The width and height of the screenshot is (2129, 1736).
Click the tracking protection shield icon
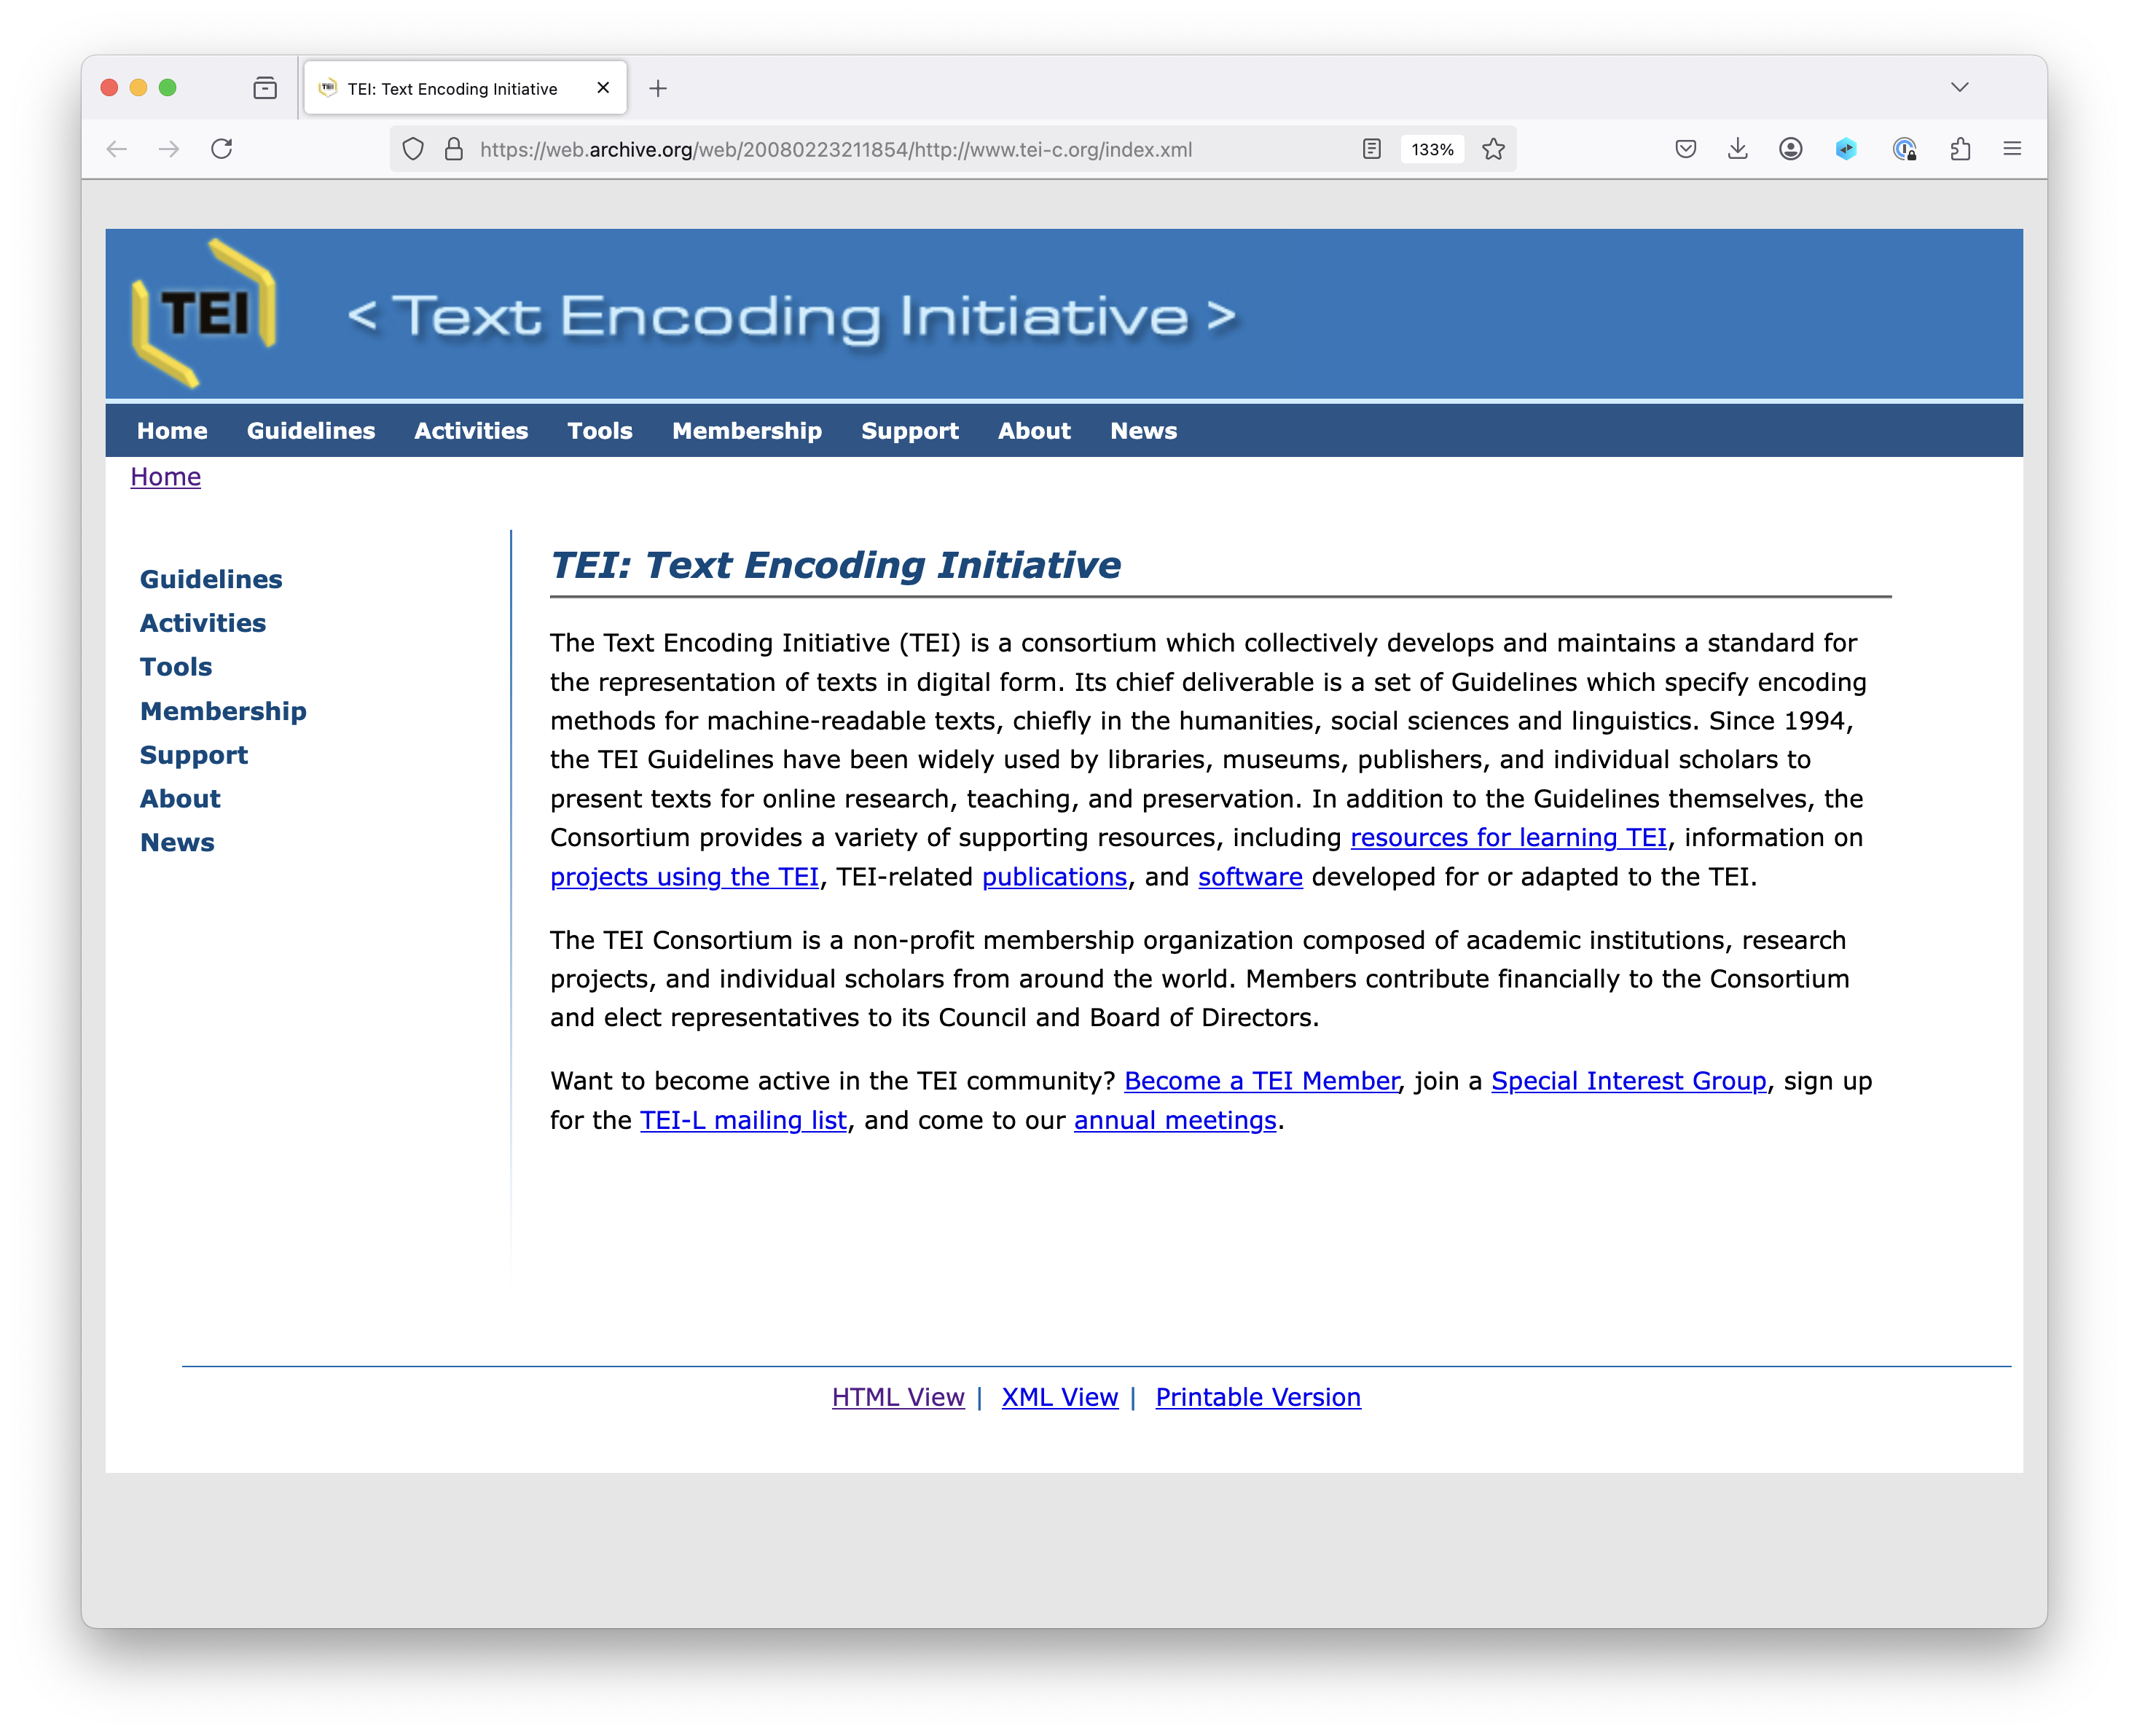pyautogui.click(x=413, y=149)
